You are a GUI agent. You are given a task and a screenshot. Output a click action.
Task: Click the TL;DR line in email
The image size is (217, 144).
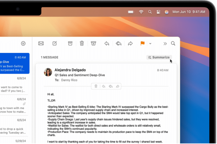click(x=51, y=100)
